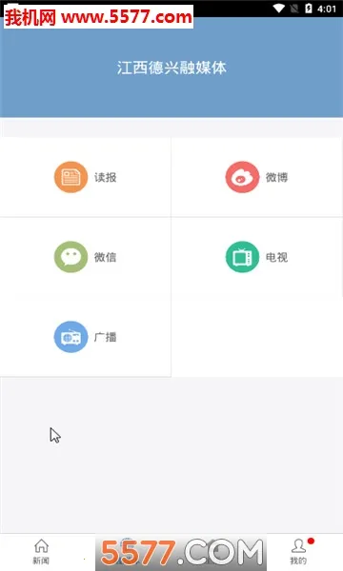
Task: Open the green 微信 WeChat icon
Action: click(x=71, y=257)
